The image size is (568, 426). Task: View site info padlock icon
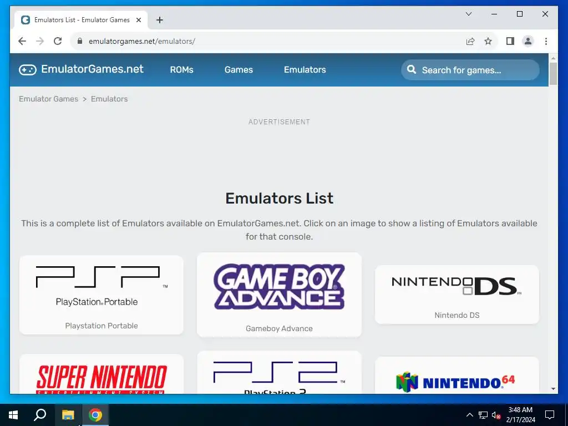80,41
